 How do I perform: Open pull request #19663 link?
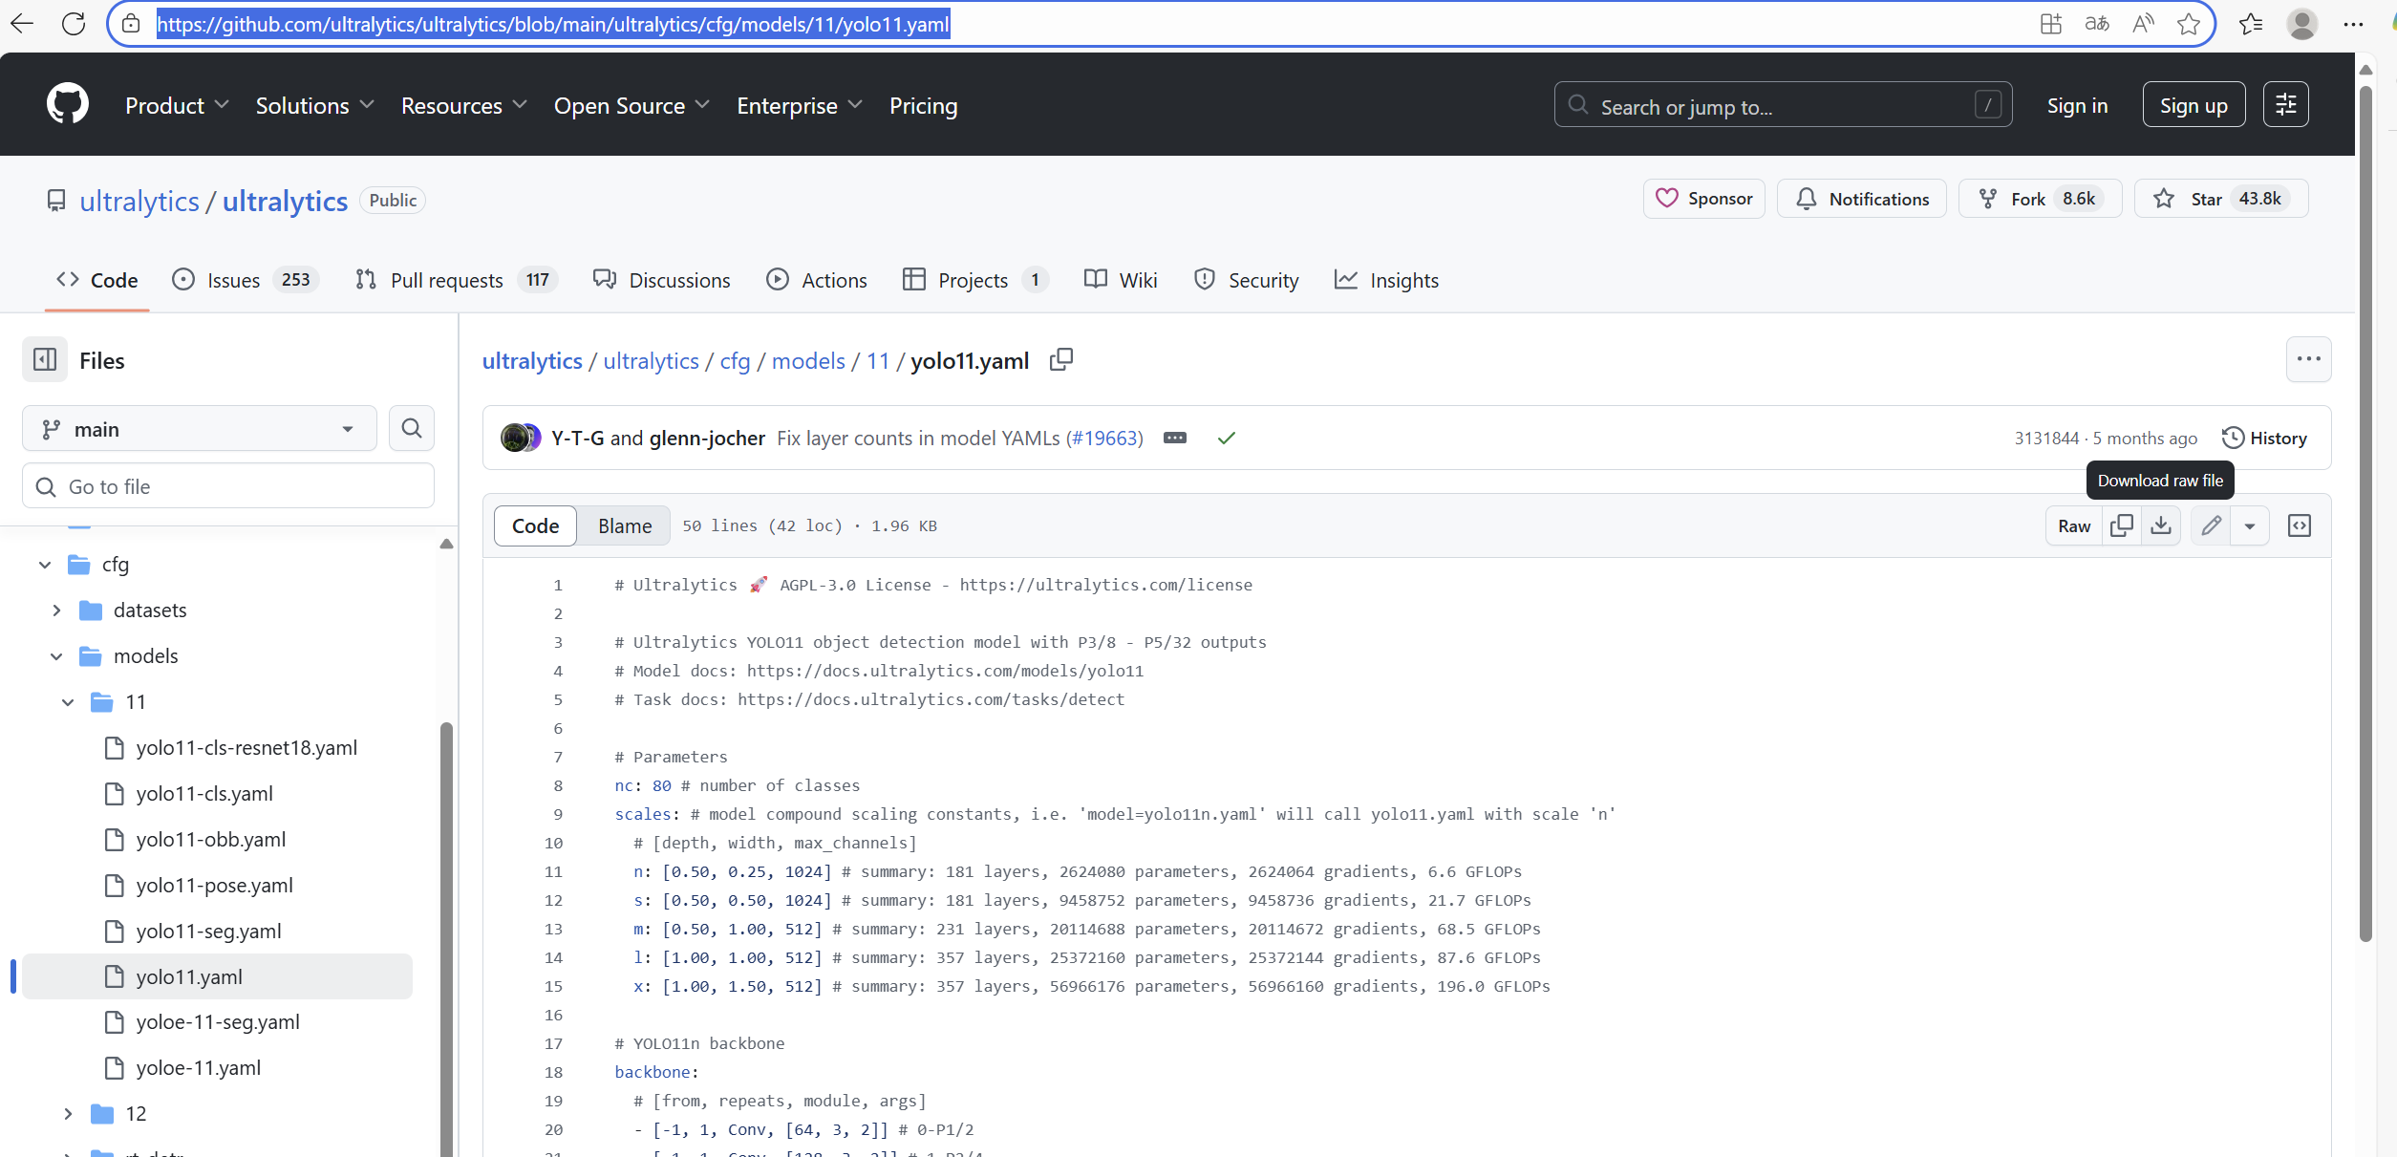(1104, 438)
